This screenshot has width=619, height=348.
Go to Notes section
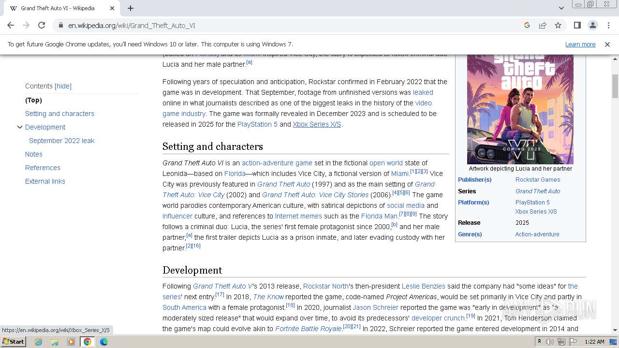coord(34,154)
